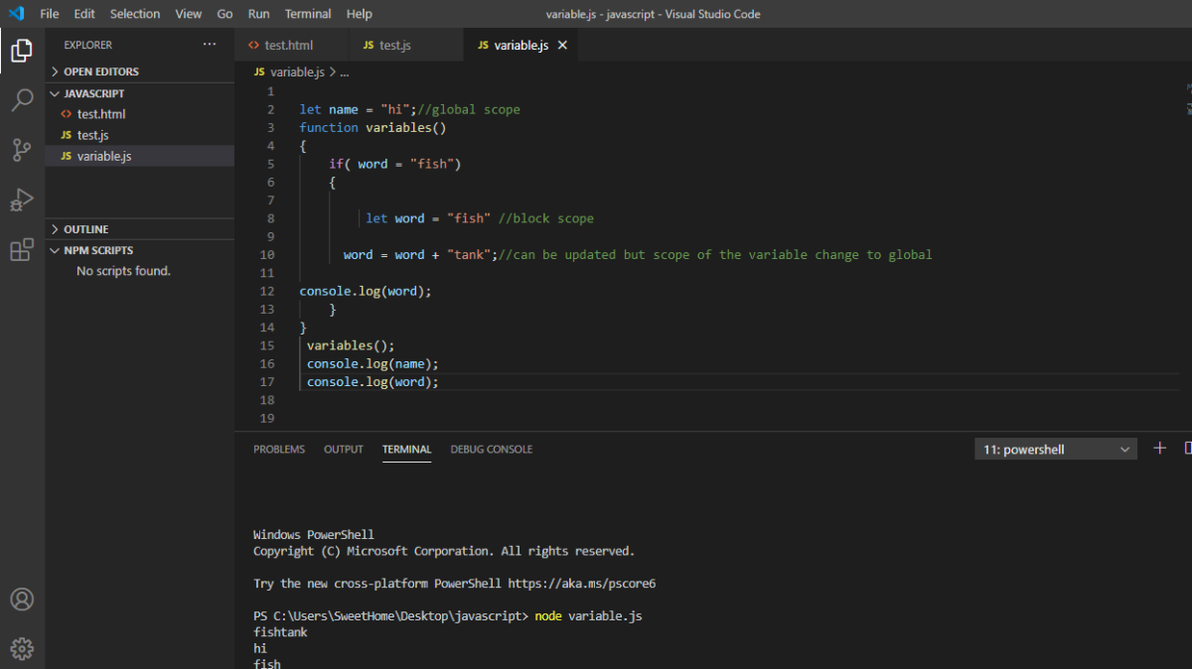Open the Accounts icon
The height and width of the screenshot is (669, 1192).
point(22,600)
